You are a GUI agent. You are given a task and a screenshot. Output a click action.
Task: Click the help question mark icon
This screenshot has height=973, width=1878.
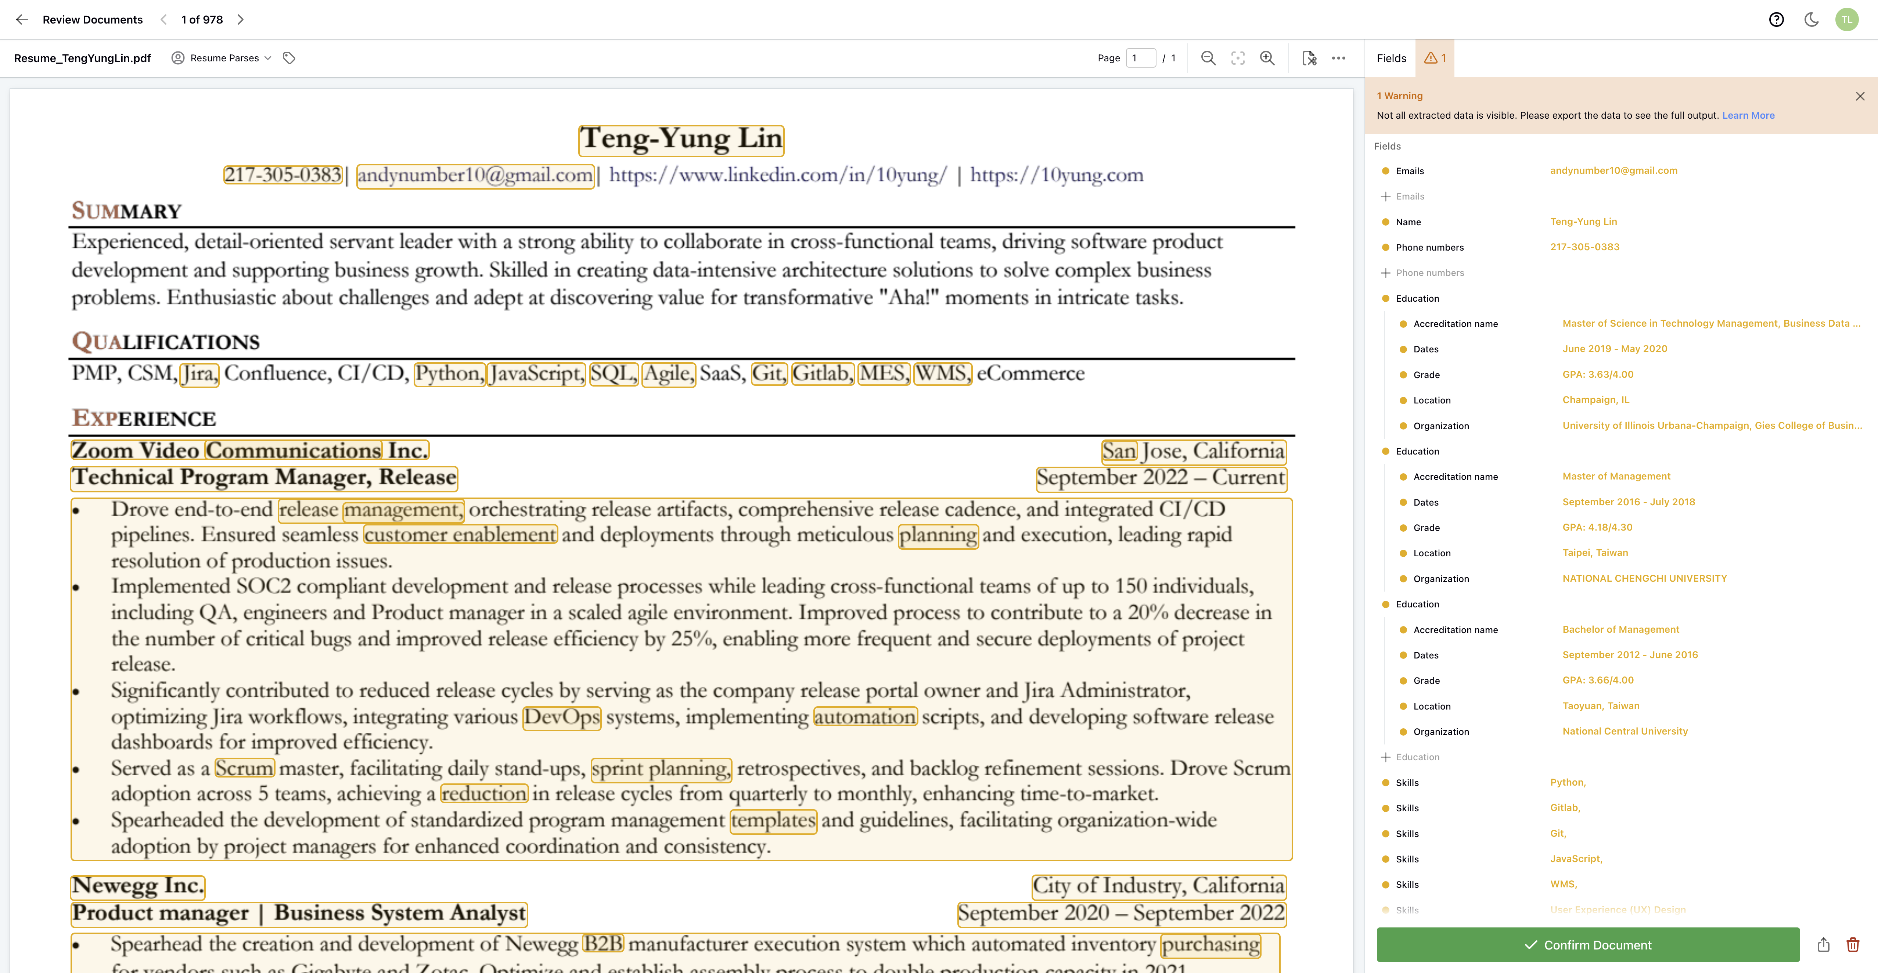coord(1776,20)
